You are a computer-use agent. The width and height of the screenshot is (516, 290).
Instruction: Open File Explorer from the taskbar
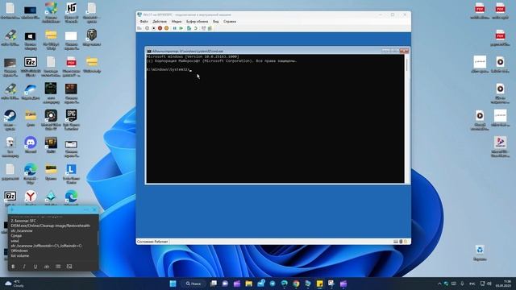click(249, 284)
